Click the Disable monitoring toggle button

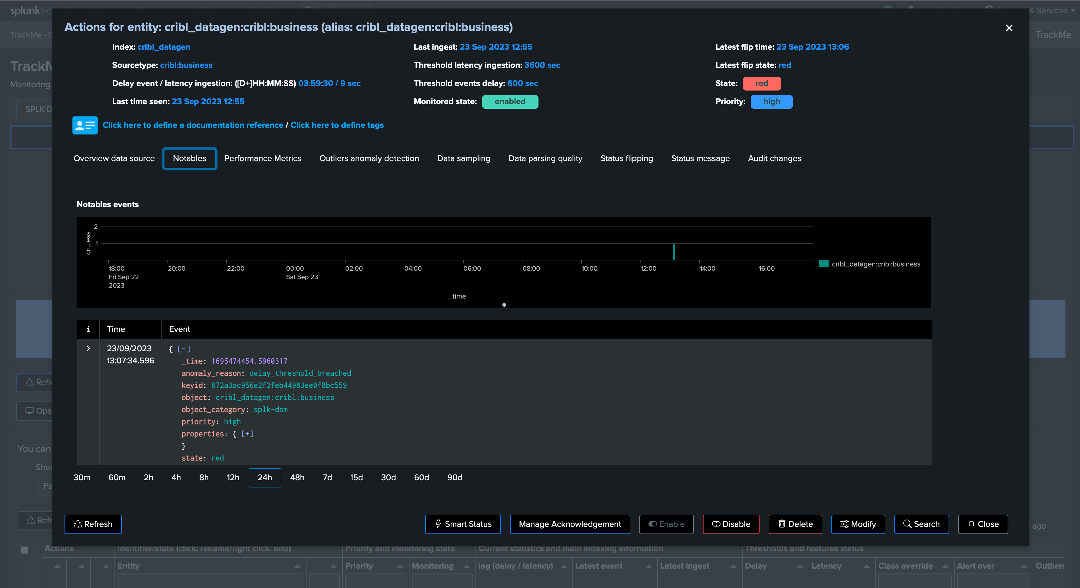click(x=731, y=524)
